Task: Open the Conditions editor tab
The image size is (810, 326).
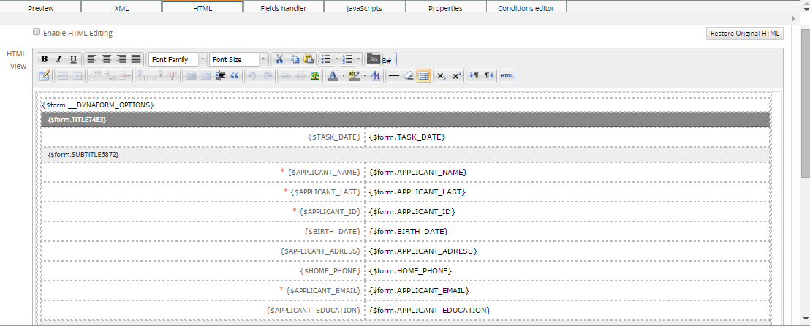Action: [x=526, y=8]
